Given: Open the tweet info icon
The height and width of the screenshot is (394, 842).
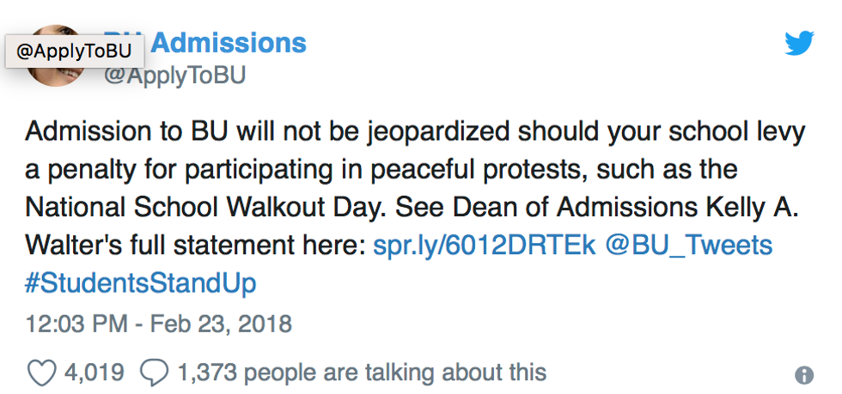Looking at the screenshot, I should (804, 374).
